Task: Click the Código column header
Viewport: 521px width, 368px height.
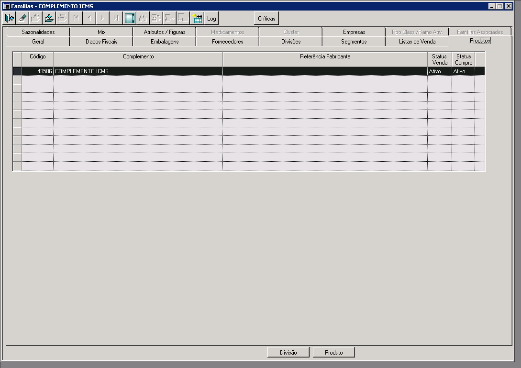Action: tap(37, 59)
